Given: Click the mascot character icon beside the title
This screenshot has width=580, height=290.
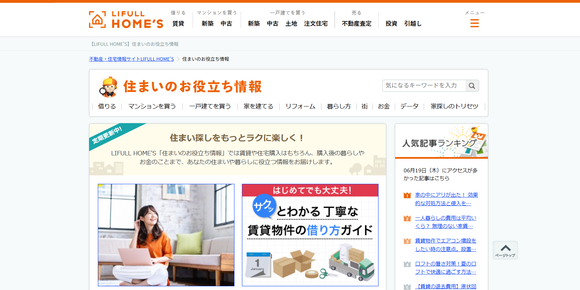Looking at the screenshot, I should 108,87.
